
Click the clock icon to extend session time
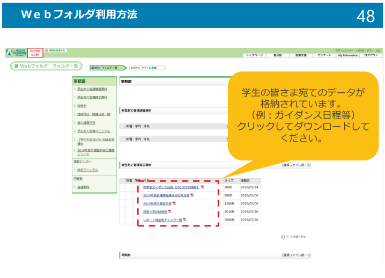[46, 50]
